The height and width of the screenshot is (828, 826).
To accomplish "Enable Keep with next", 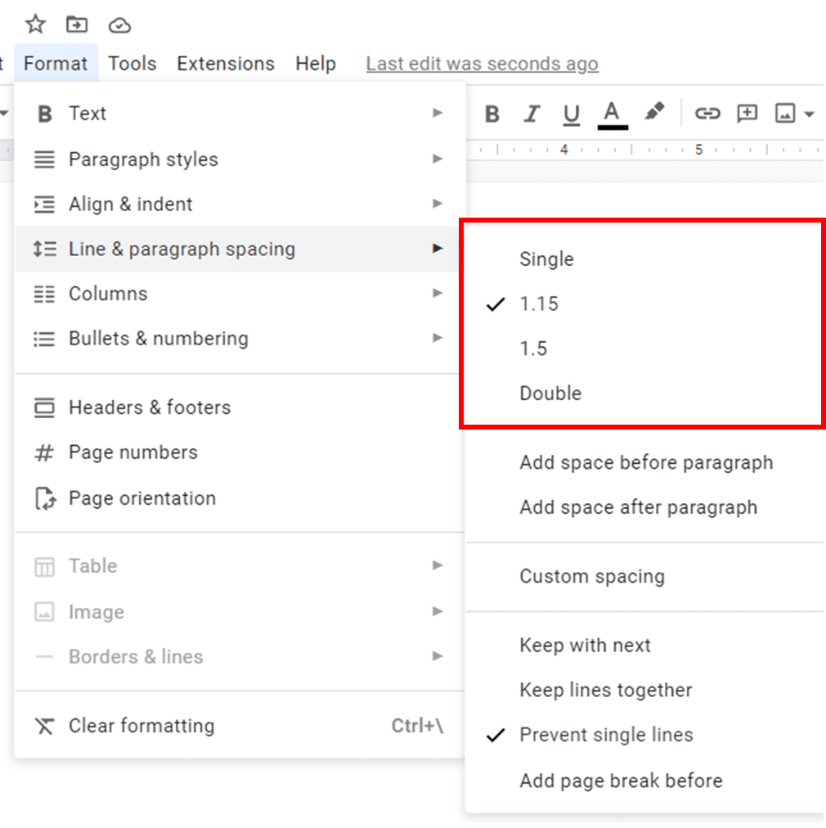I will pos(585,646).
